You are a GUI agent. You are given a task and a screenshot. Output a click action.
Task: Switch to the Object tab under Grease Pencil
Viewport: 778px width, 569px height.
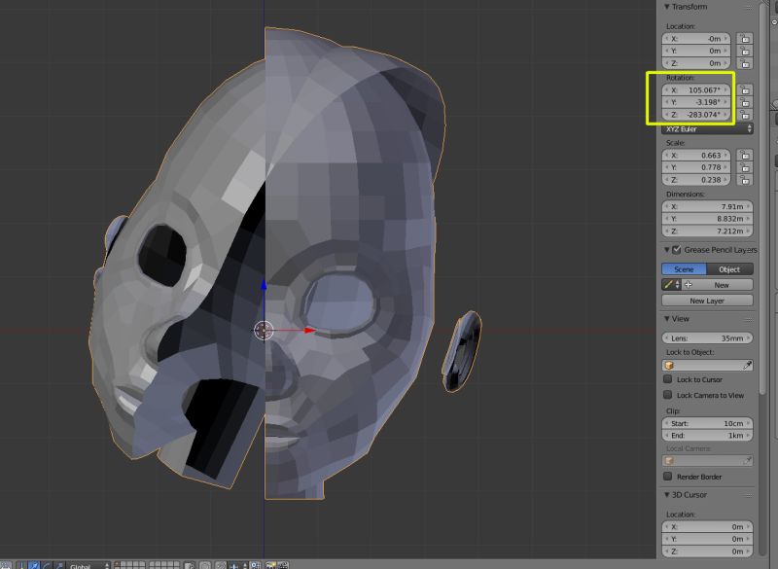click(x=731, y=268)
